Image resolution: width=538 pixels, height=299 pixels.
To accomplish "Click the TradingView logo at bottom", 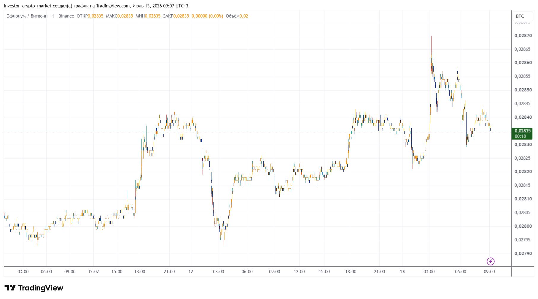I will point(34,288).
